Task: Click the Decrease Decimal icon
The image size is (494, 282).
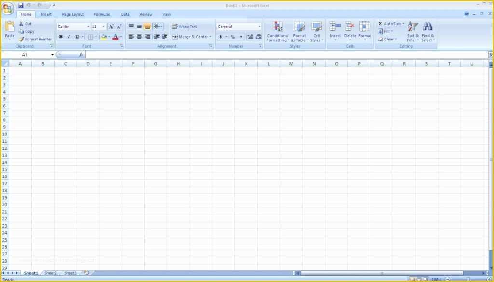Action: (x=259, y=37)
